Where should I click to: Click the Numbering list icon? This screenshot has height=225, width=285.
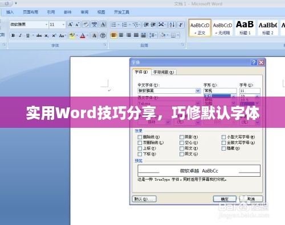pyautogui.click(x=125, y=24)
